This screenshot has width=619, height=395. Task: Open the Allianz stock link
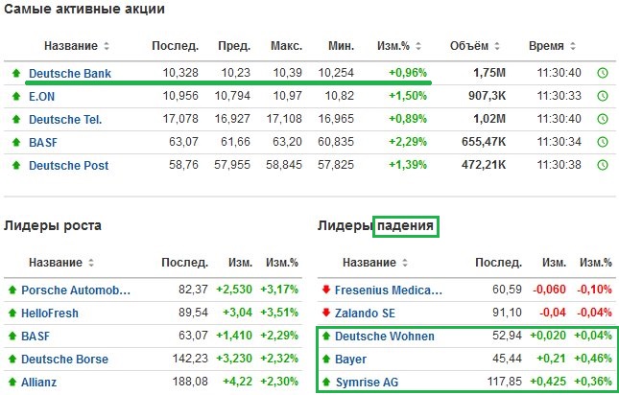pos(38,382)
